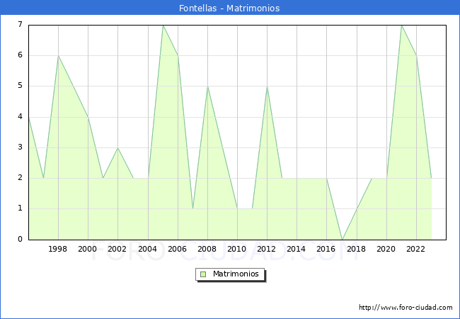The height and width of the screenshot is (319, 460).
Task: Click the 2017 zero-value data point
Action: point(342,240)
